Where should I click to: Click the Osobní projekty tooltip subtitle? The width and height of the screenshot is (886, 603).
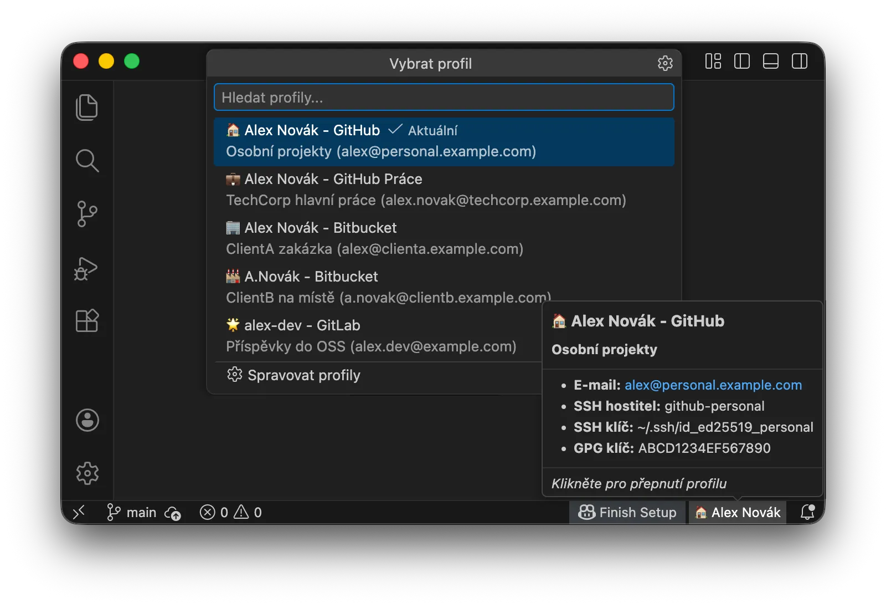point(604,350)
